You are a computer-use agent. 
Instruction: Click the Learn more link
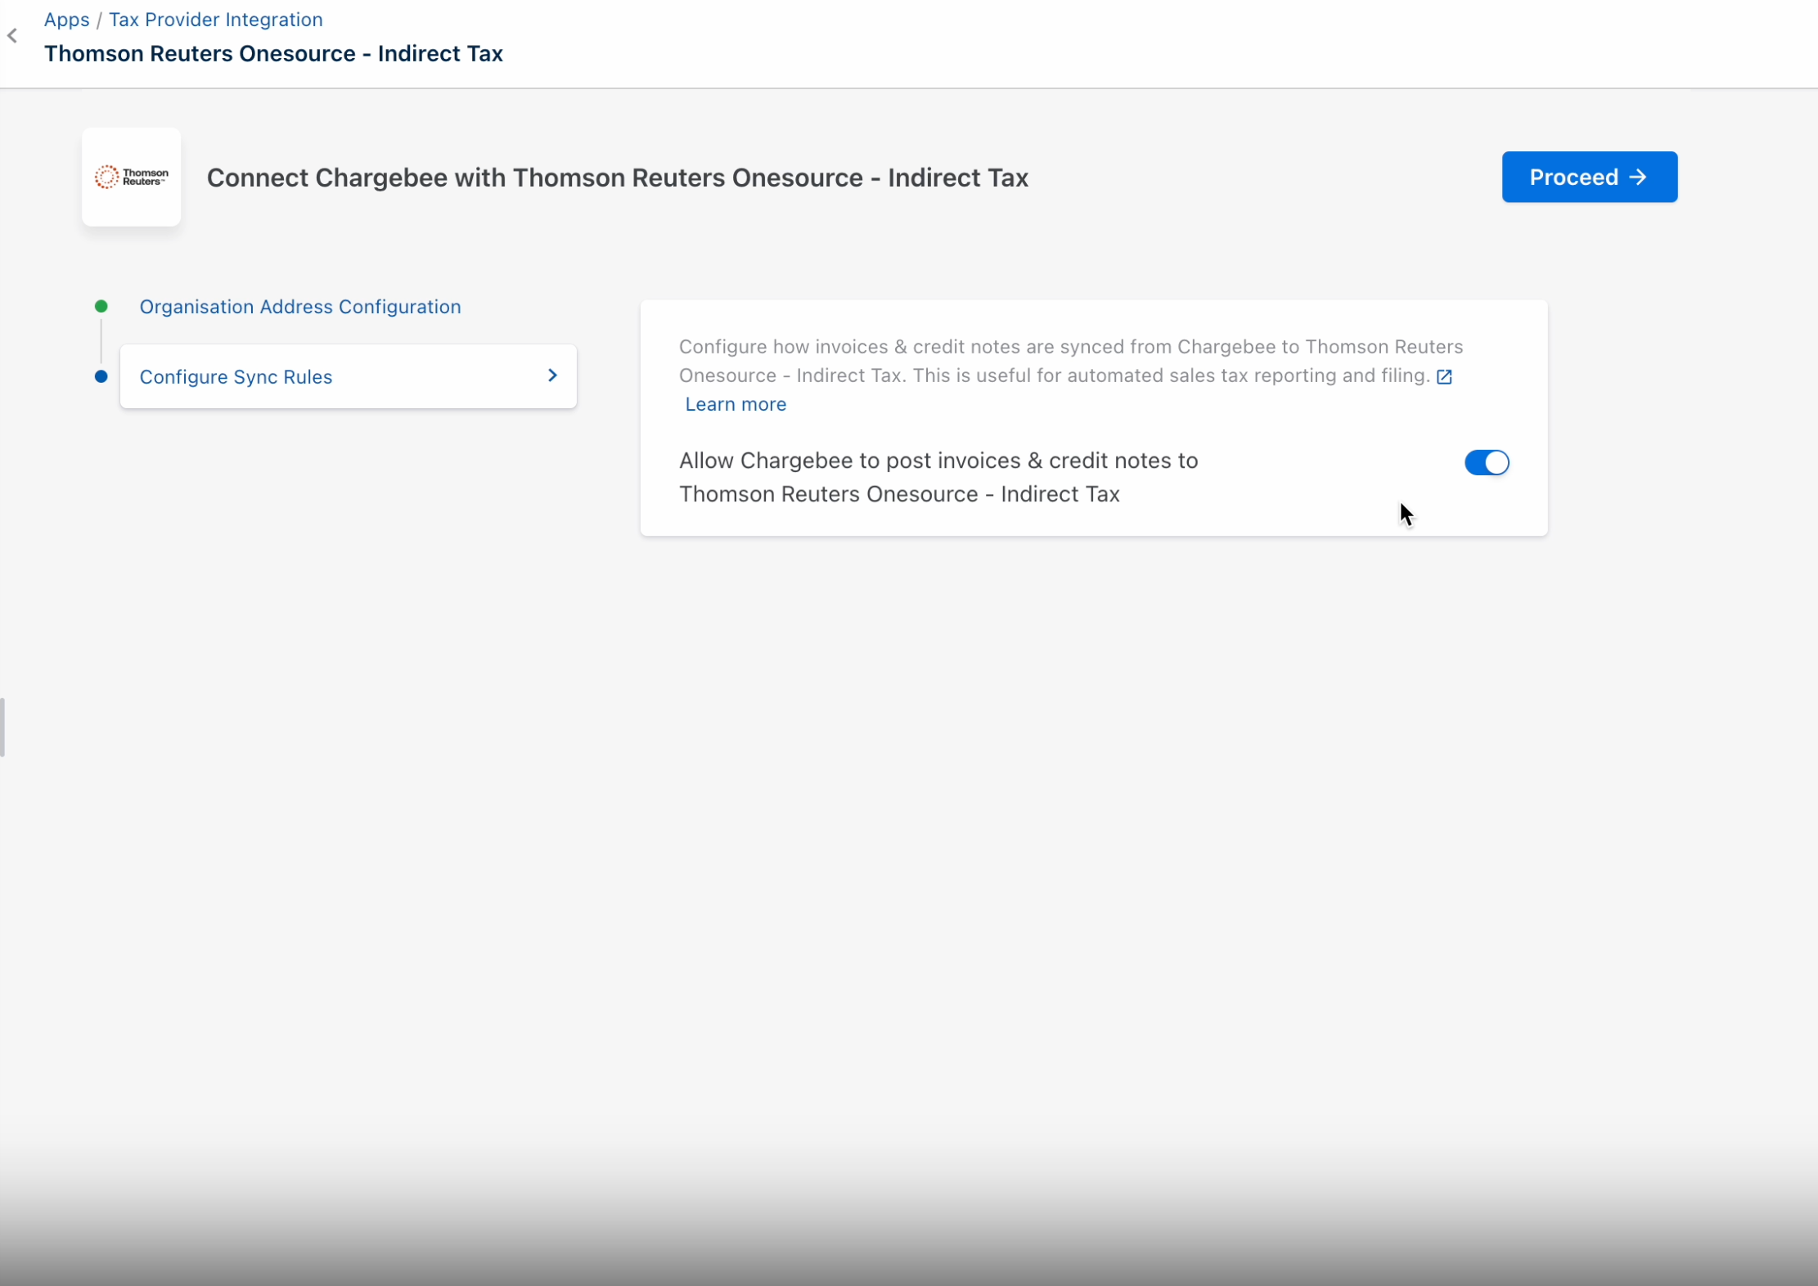[x=736, y=404]
